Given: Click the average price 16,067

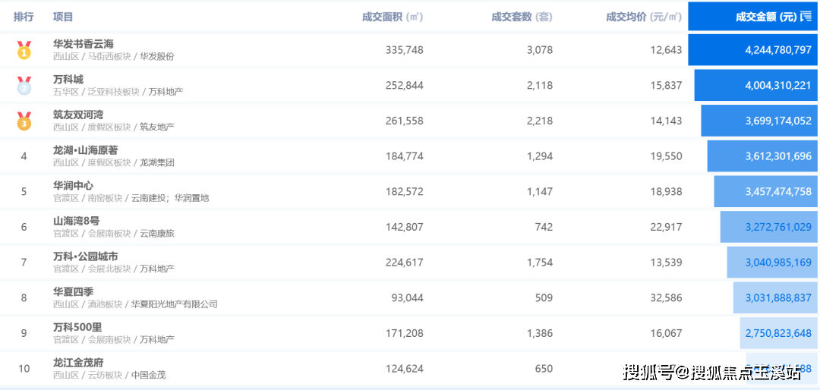Looking at the screenshot, I should [x=667, y=333].
